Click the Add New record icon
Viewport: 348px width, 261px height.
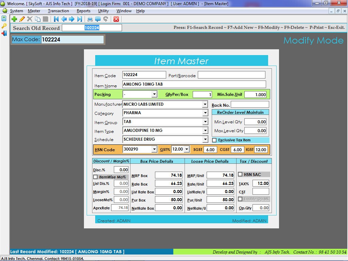tap(14, 19)
